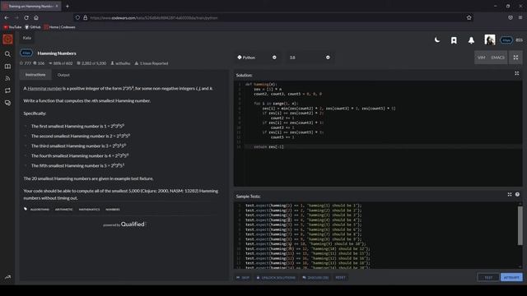
Task: Click the Sample Tests vertical scrollbar
Action: pyautogui.click(x=520, y=225)
